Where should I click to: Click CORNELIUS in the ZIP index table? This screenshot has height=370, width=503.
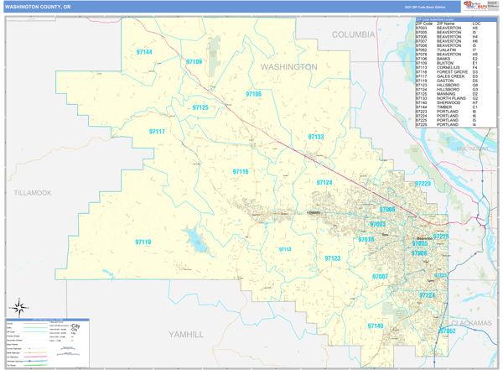click(x=449, y=68)
